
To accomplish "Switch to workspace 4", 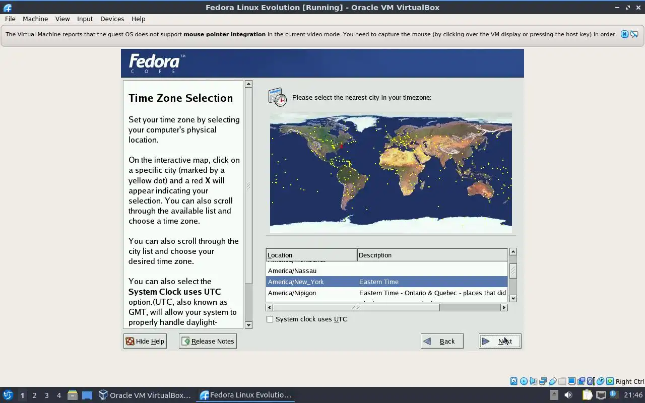I will 58,395.
